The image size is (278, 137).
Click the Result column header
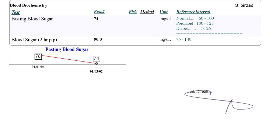tap(99, 12)
